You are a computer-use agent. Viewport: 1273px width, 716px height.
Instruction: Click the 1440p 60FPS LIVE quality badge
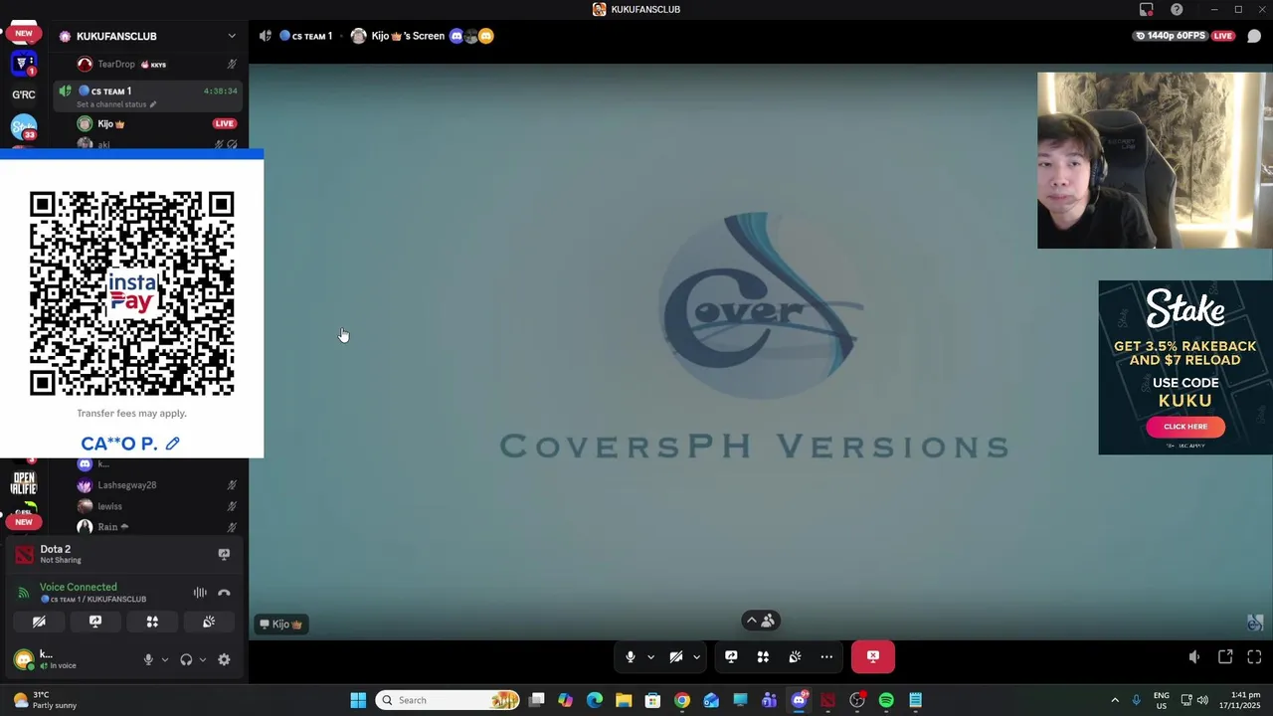pos(1184,36)
